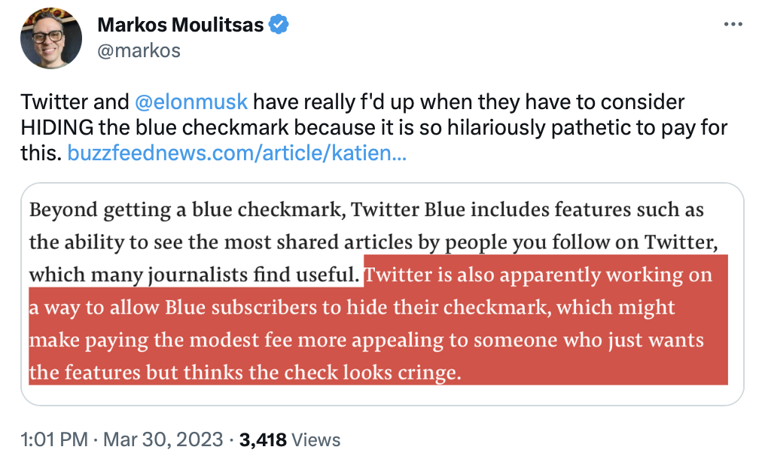The height and width of the screenshot is (459, 762).
Task: Follow the buzzfeednews.com article link
Action: [x=237, y=154]
